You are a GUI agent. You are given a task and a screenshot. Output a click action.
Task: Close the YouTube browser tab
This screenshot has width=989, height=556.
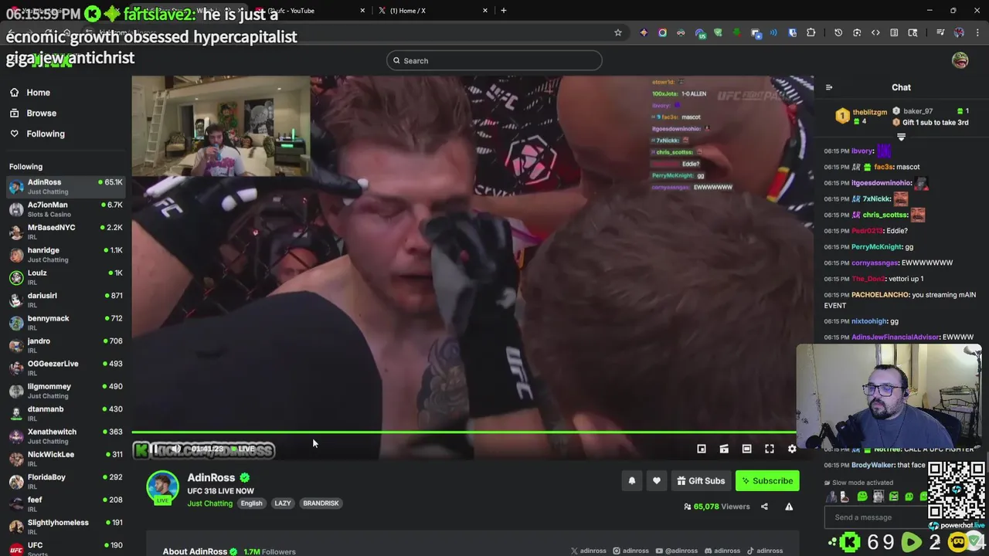(x=362, y=11)
